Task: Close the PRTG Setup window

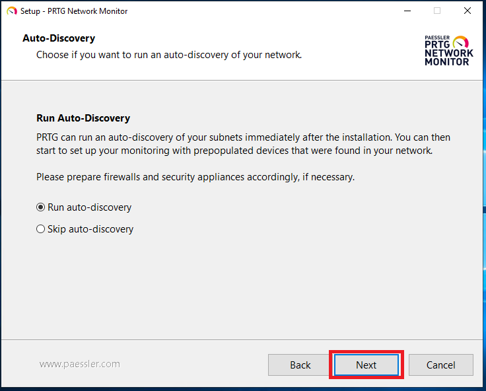Action: click(x=468, y=11)
